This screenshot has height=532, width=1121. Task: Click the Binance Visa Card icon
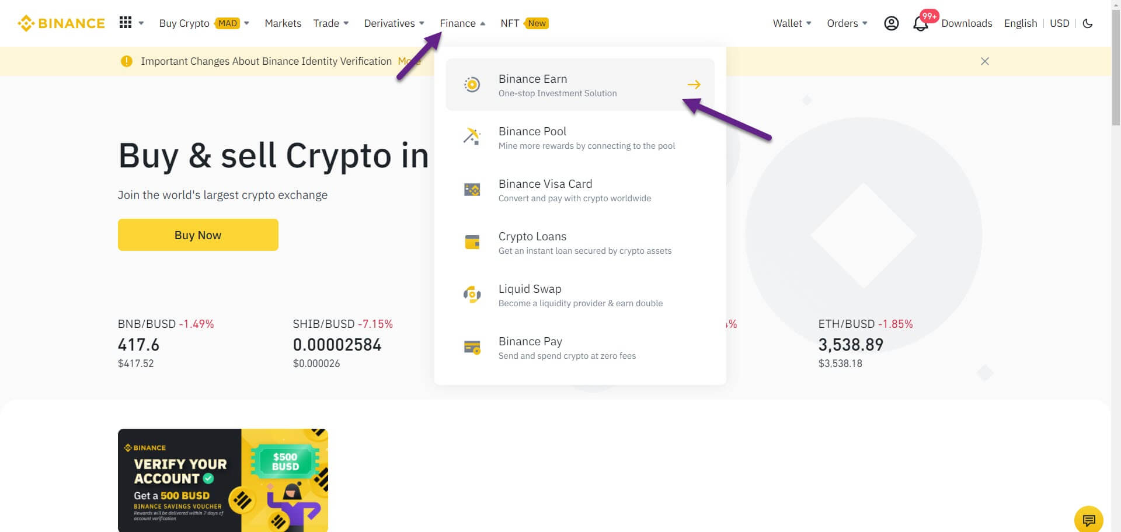[472, 190]
